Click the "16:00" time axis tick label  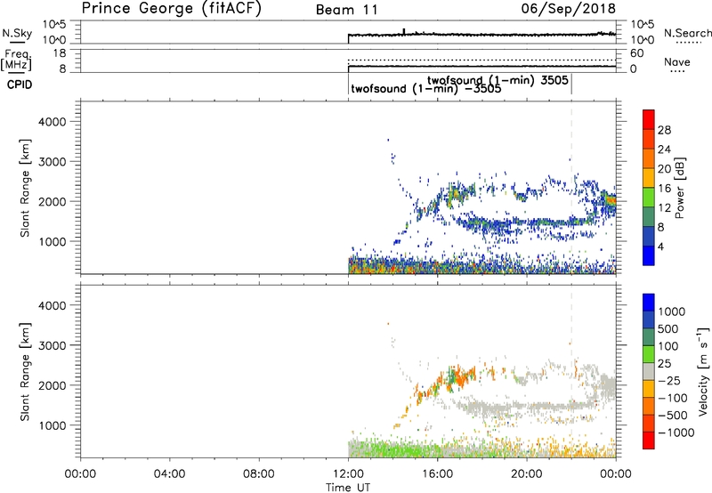tap(438, 474)
